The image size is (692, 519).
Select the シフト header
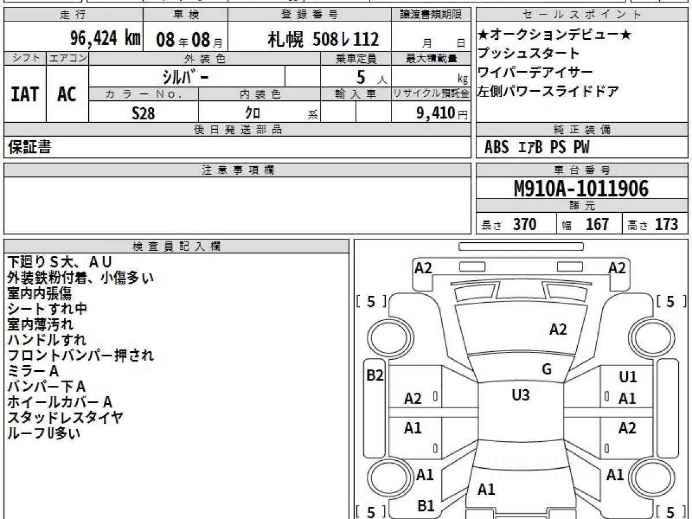tap(25, 58)
